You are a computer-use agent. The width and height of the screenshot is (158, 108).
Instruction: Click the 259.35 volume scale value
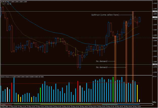(x=154, y=77)
